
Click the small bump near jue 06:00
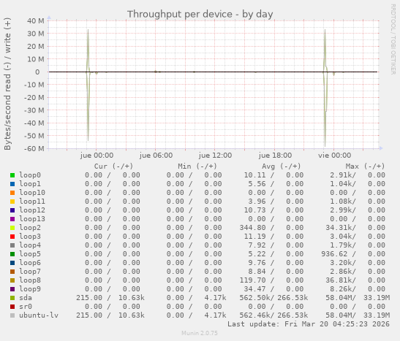pyautogui.click(x=156, y=72)
